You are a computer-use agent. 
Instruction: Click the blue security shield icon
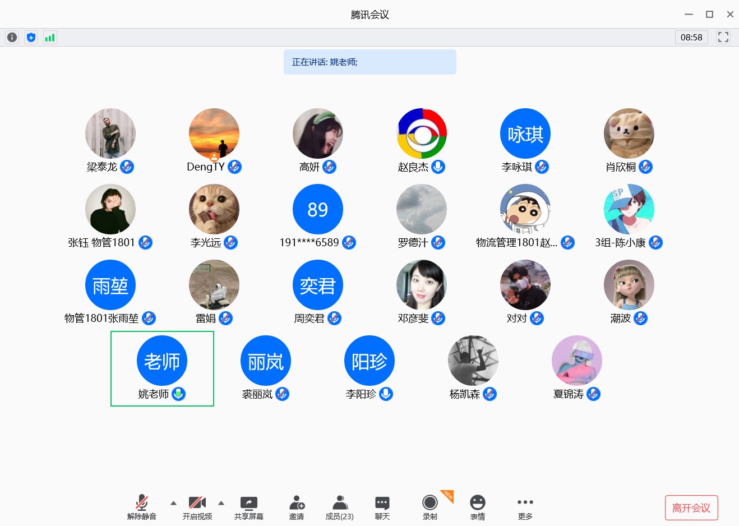(31, 38)
